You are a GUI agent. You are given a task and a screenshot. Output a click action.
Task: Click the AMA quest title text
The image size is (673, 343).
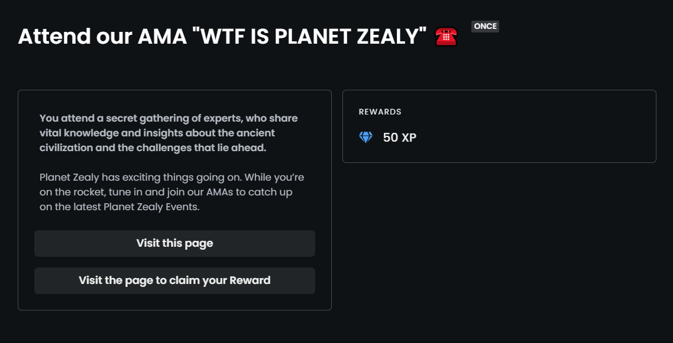tap(221, 36)
